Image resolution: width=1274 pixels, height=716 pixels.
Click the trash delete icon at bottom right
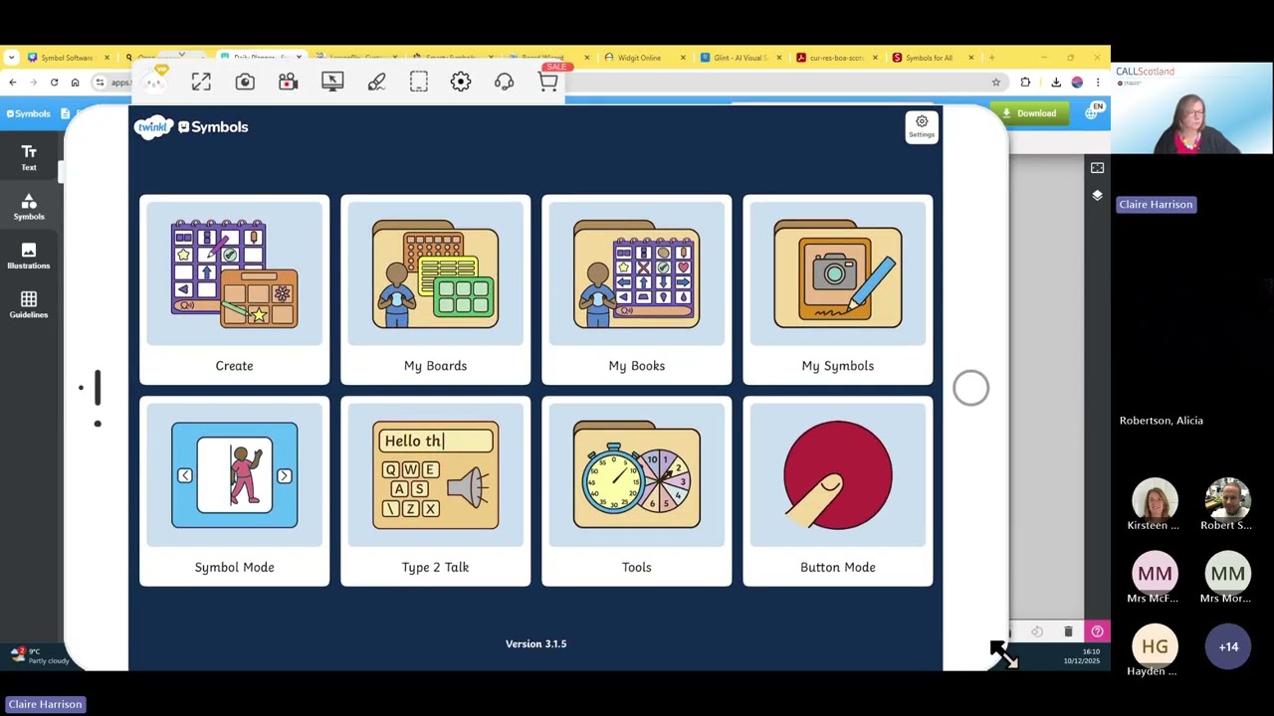1068,631
